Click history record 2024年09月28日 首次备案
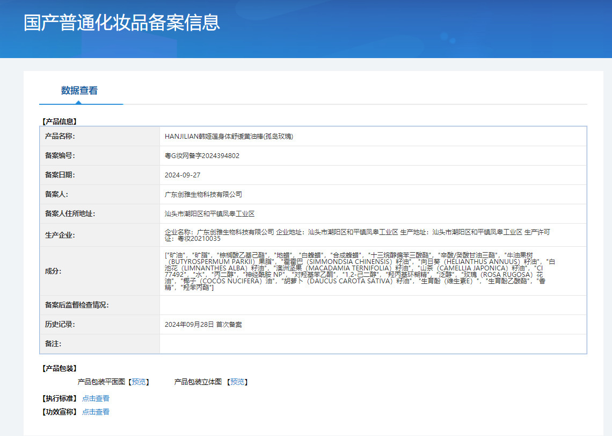Viewport: 612px width, 436px height. pyautogui.click(x=203, y=325)
